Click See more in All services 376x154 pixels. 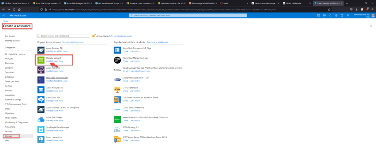[x=72, y=42]
